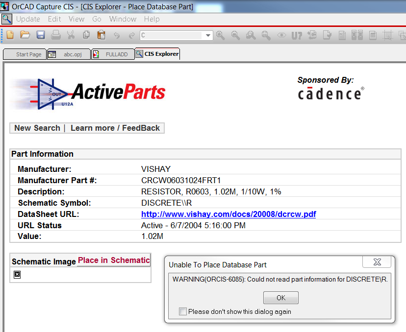The image size is (406, 332).
Task: Click Place in Schematic button
Action: coord(114,260)
